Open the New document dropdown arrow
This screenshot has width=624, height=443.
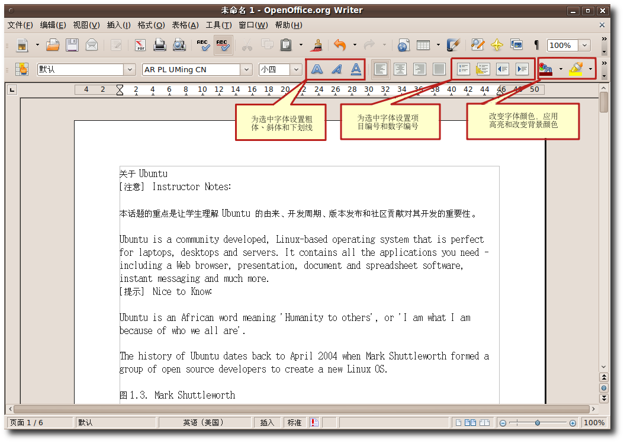[x=37, y=45]
